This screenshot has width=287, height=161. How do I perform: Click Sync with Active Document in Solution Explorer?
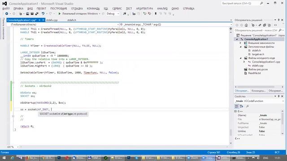tap(260, 25)
